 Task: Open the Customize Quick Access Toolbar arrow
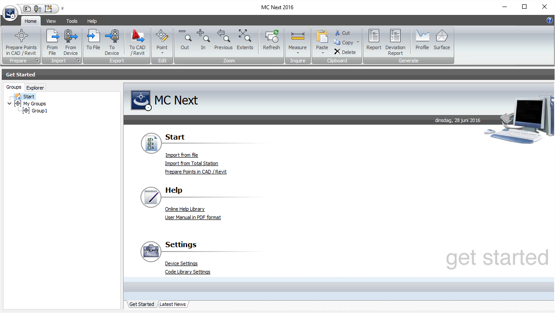click(63, 8)
